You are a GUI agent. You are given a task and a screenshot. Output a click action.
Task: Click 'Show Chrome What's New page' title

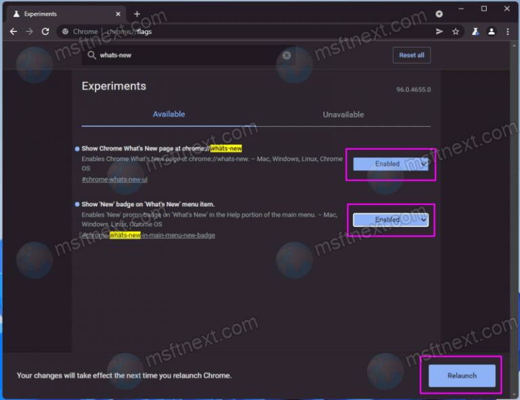coord(162,148)
